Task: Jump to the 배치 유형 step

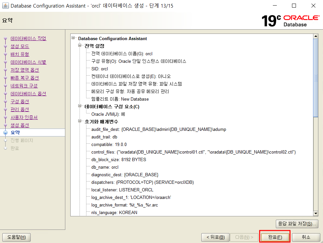Action: (x=20, y=54)
